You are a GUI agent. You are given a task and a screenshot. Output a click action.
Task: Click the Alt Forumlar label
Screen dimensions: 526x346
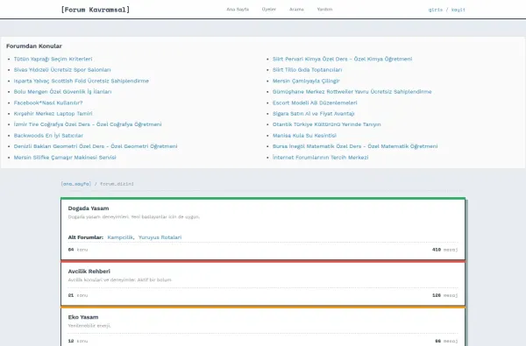click(x=86, y=237)
